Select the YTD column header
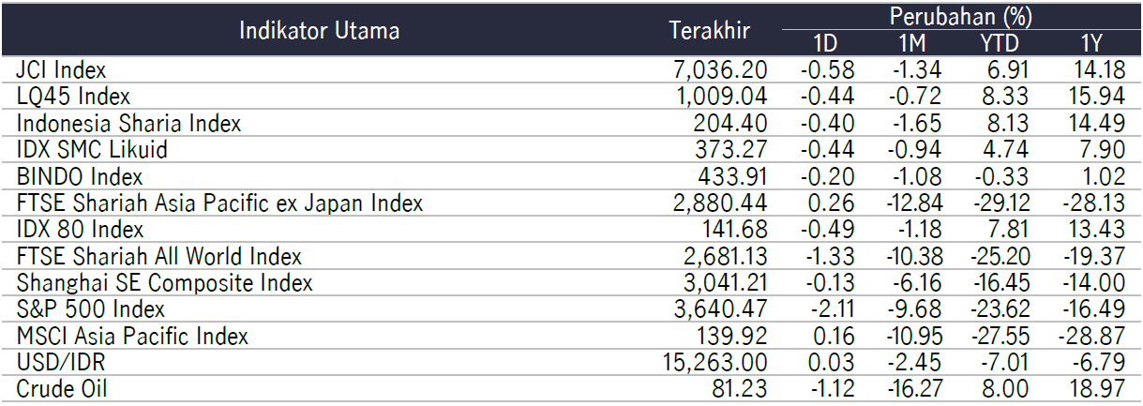 coord(1001,43)
